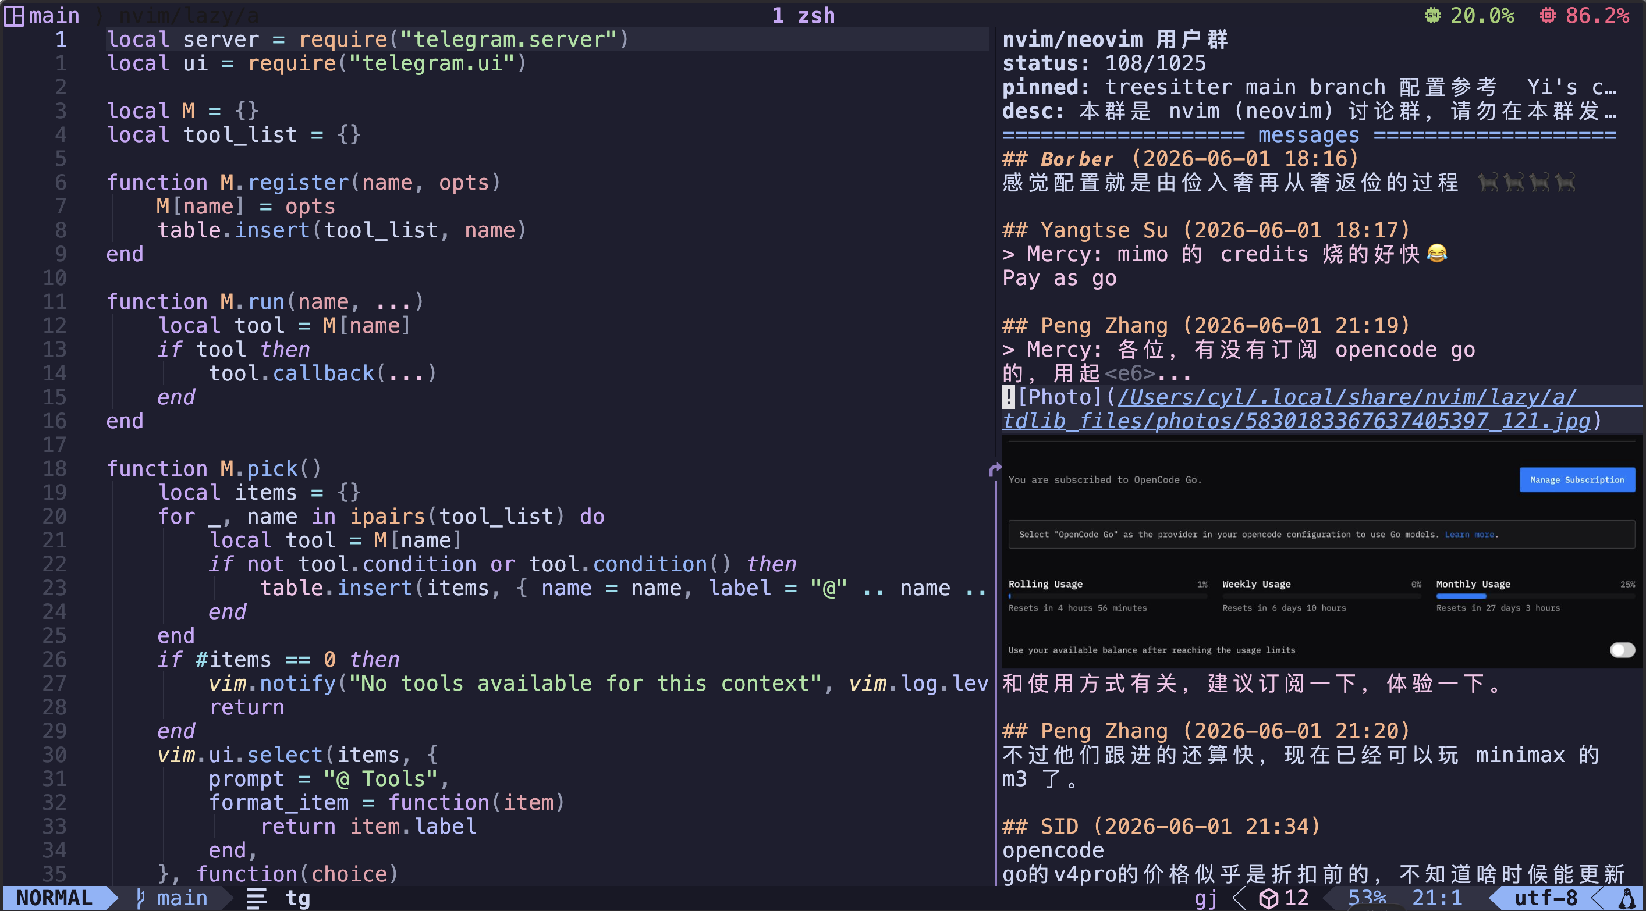The width and height of the screenshot is (1646, 911).
Task: Click line 11 `function M.run(name, ...)`
Action: tap(265, 301)
